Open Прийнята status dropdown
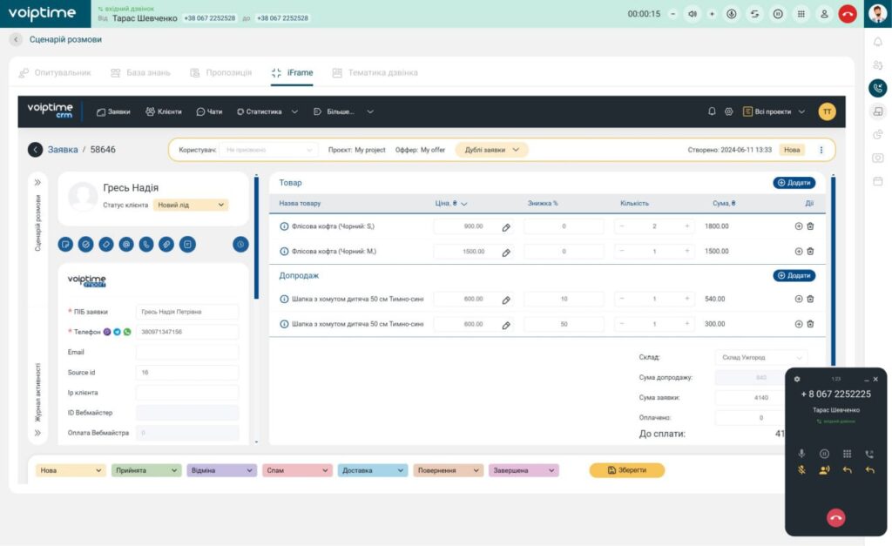This screenshot has width=892, height=546. pyautogui.click(x=145, y=470)
